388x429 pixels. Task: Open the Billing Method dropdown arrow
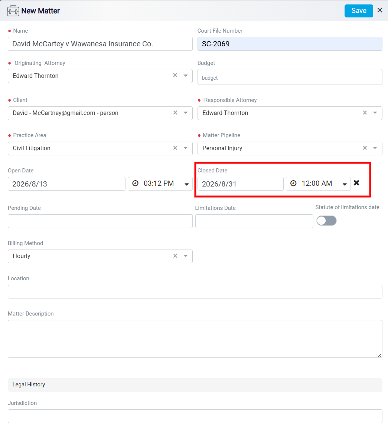pos(186,256)
